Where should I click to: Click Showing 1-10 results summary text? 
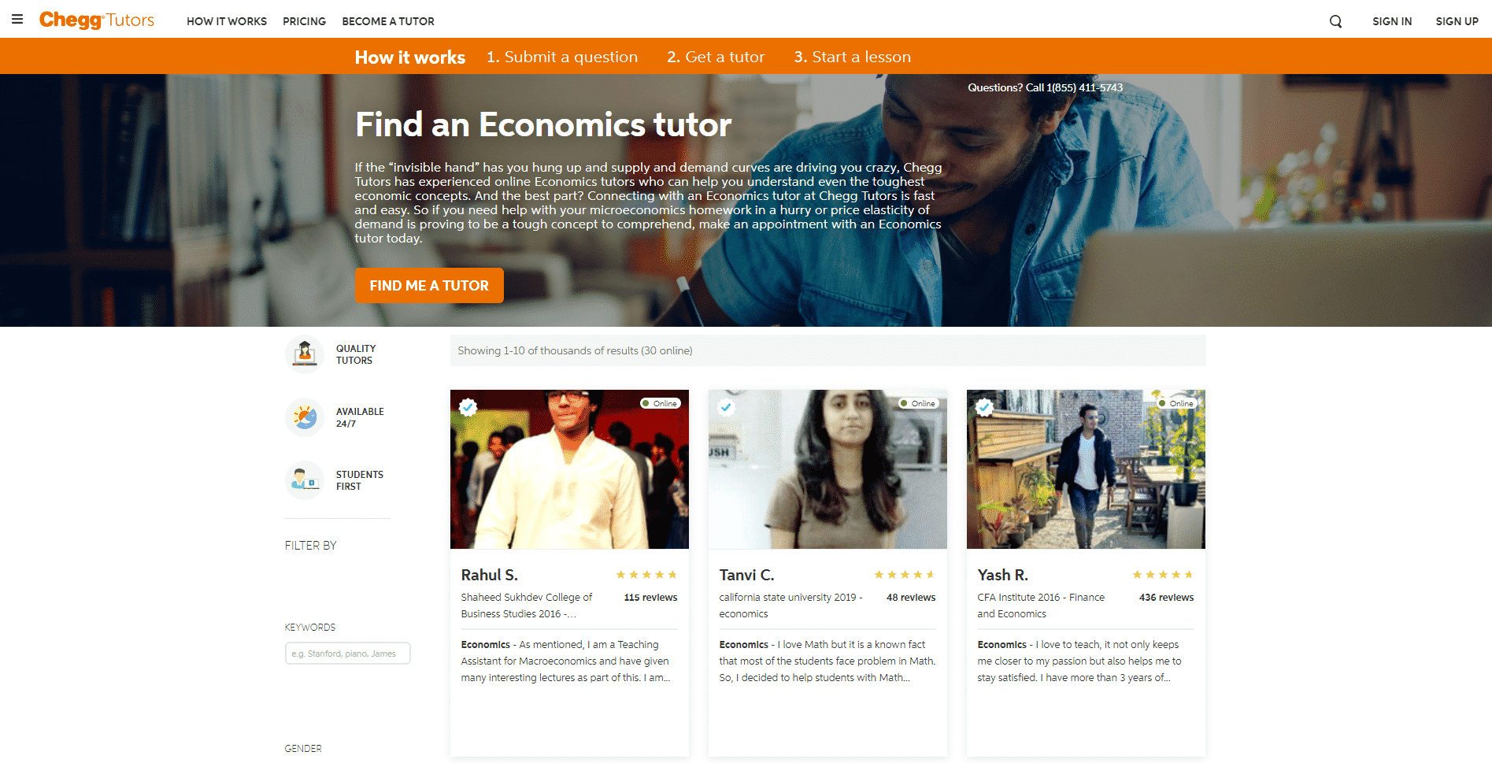pyautogui.click(x=575, y=350)
